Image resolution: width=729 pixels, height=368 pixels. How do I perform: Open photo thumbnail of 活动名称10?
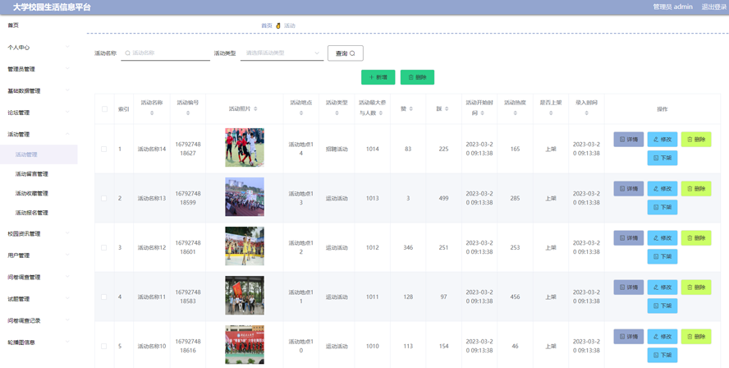[x=245, y=345]
